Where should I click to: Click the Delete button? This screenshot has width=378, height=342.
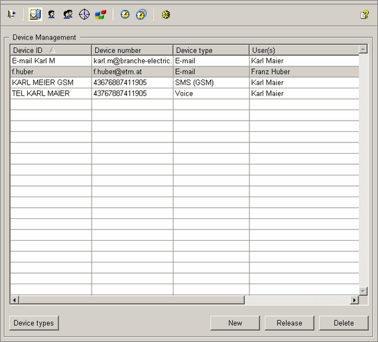pyautogui.click(x=343, y=323)
